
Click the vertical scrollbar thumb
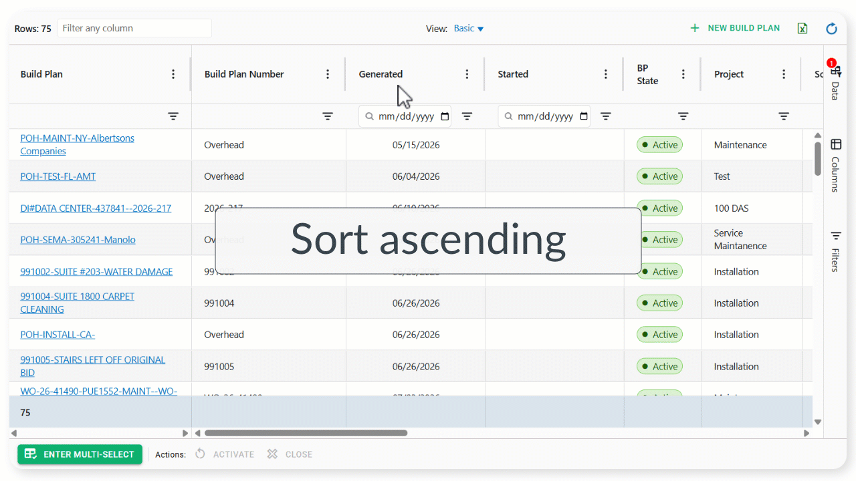(x=818, y=158)
